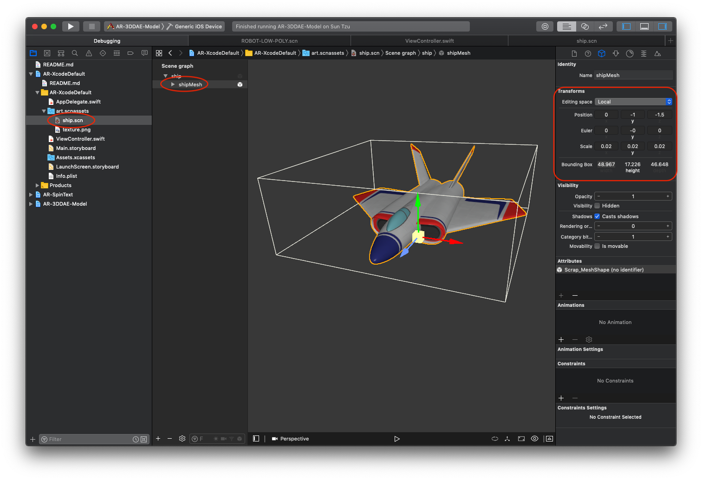This screenshot has width=702, height=480.
Task: Decrease the Opacity value
Action: (x=598, y=196)
